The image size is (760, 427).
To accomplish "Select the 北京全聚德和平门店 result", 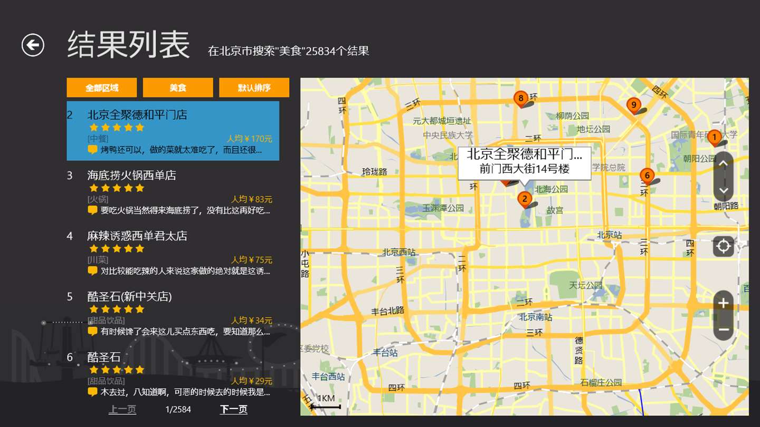I will pyautogui.click(x=173, y=131).
